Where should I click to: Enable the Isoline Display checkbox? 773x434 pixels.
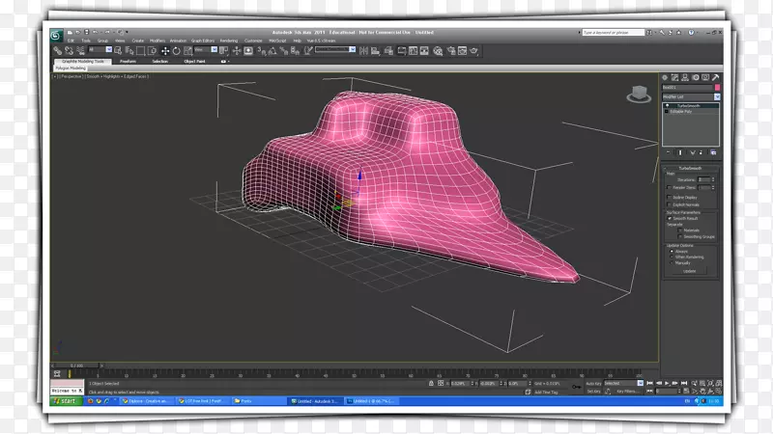[x=669, y=198]
